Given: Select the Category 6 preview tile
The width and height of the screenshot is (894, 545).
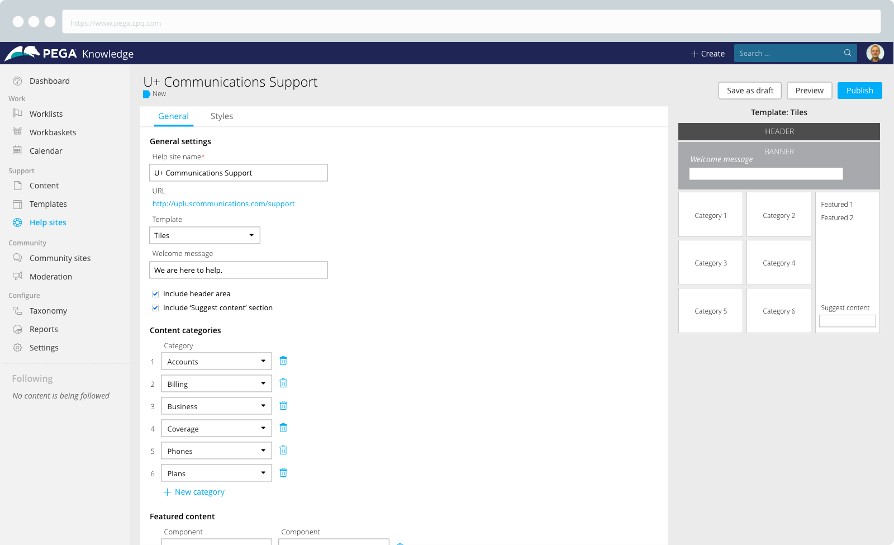Looking at the screenshot, I should [x=779, y=311].
